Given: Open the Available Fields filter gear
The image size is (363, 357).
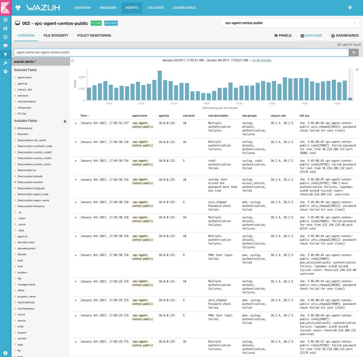Looking at the screenshot, I should (65, 121).
